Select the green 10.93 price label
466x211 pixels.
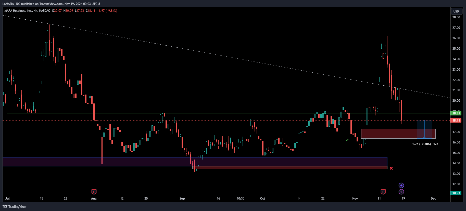456,193
